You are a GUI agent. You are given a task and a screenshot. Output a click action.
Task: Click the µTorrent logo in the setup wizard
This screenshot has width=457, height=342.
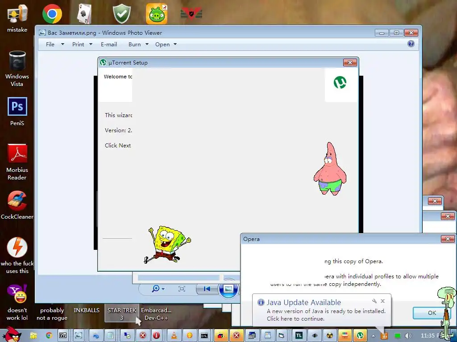pos(340,82)
